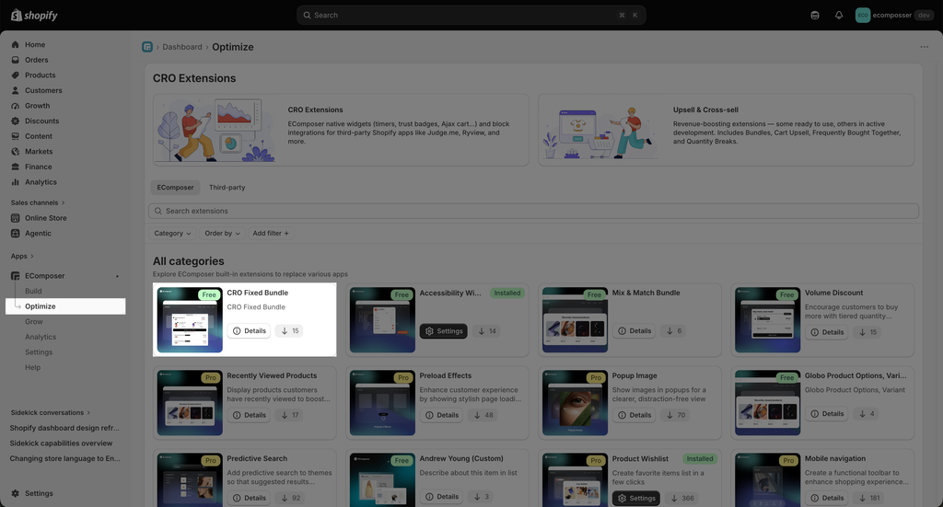This screenshot has height=507, width=943.
Task: Click Details on Mix & Match Bundle
Action: [635, 331]
